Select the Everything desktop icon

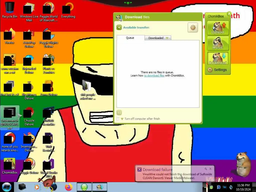68,10
